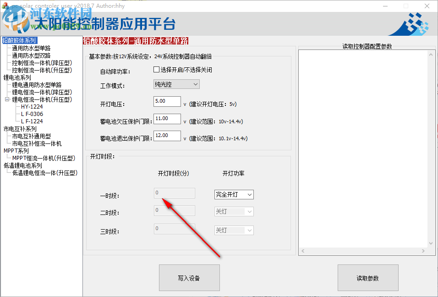Select 市电互补系列 tree node
The height and width of the screenshot is (297, 438).
point(20,129)
